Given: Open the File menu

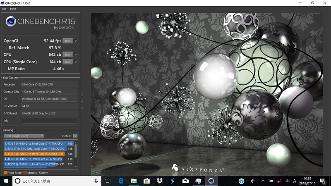Looking at the screenshot, I should click(x=4, y=9).
